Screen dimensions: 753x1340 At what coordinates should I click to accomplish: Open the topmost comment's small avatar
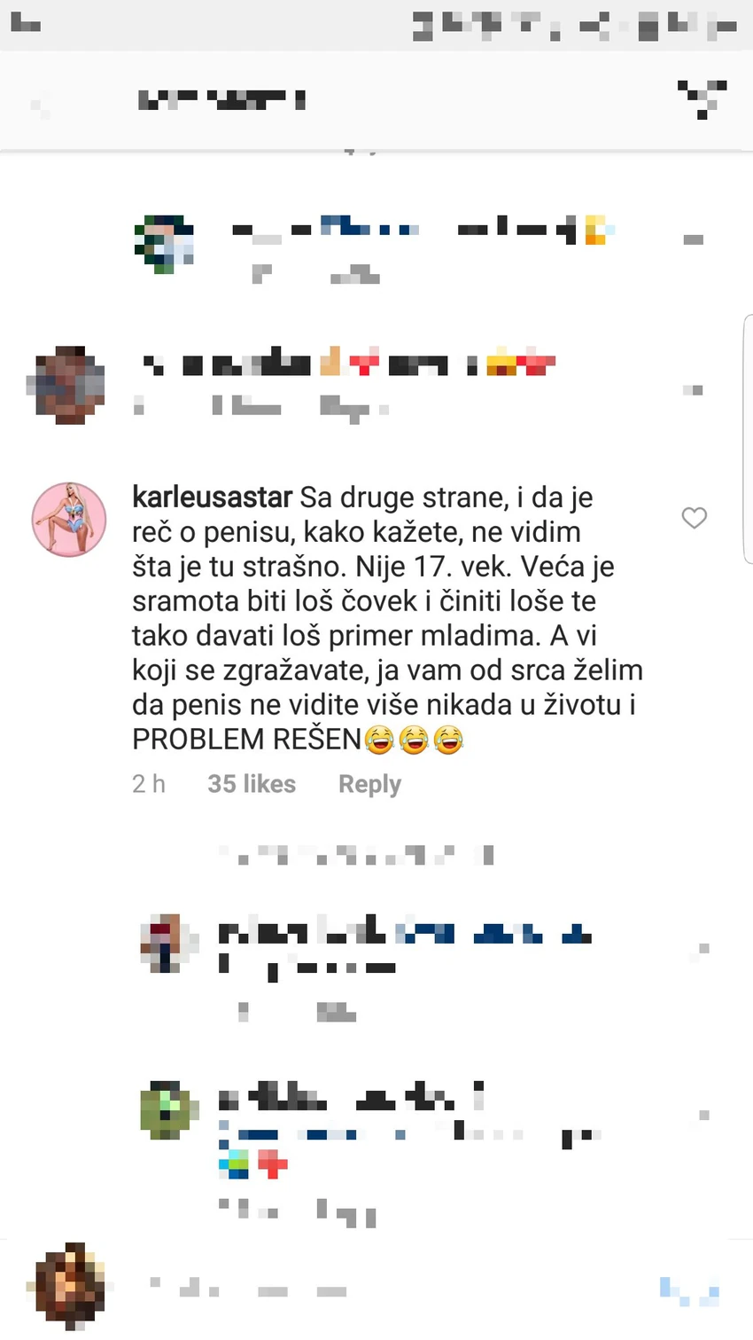164,243
